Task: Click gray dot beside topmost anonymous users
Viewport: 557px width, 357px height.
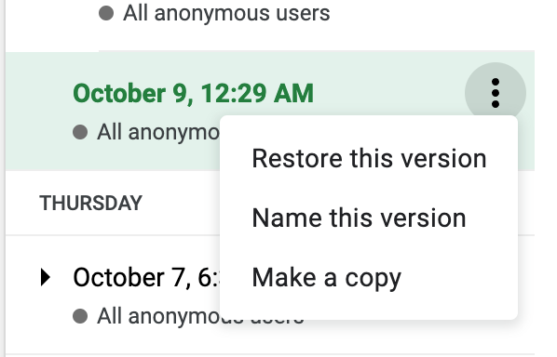Action: [x=106, y=13]
